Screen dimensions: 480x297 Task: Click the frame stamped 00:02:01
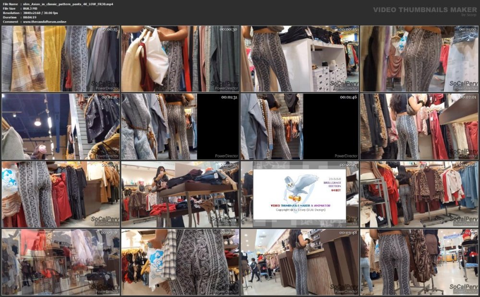click(419, 127)
